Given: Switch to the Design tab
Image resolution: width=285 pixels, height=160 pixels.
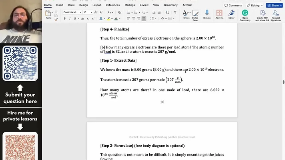Looking at the screenshot, I should click(x=83, y=5).
